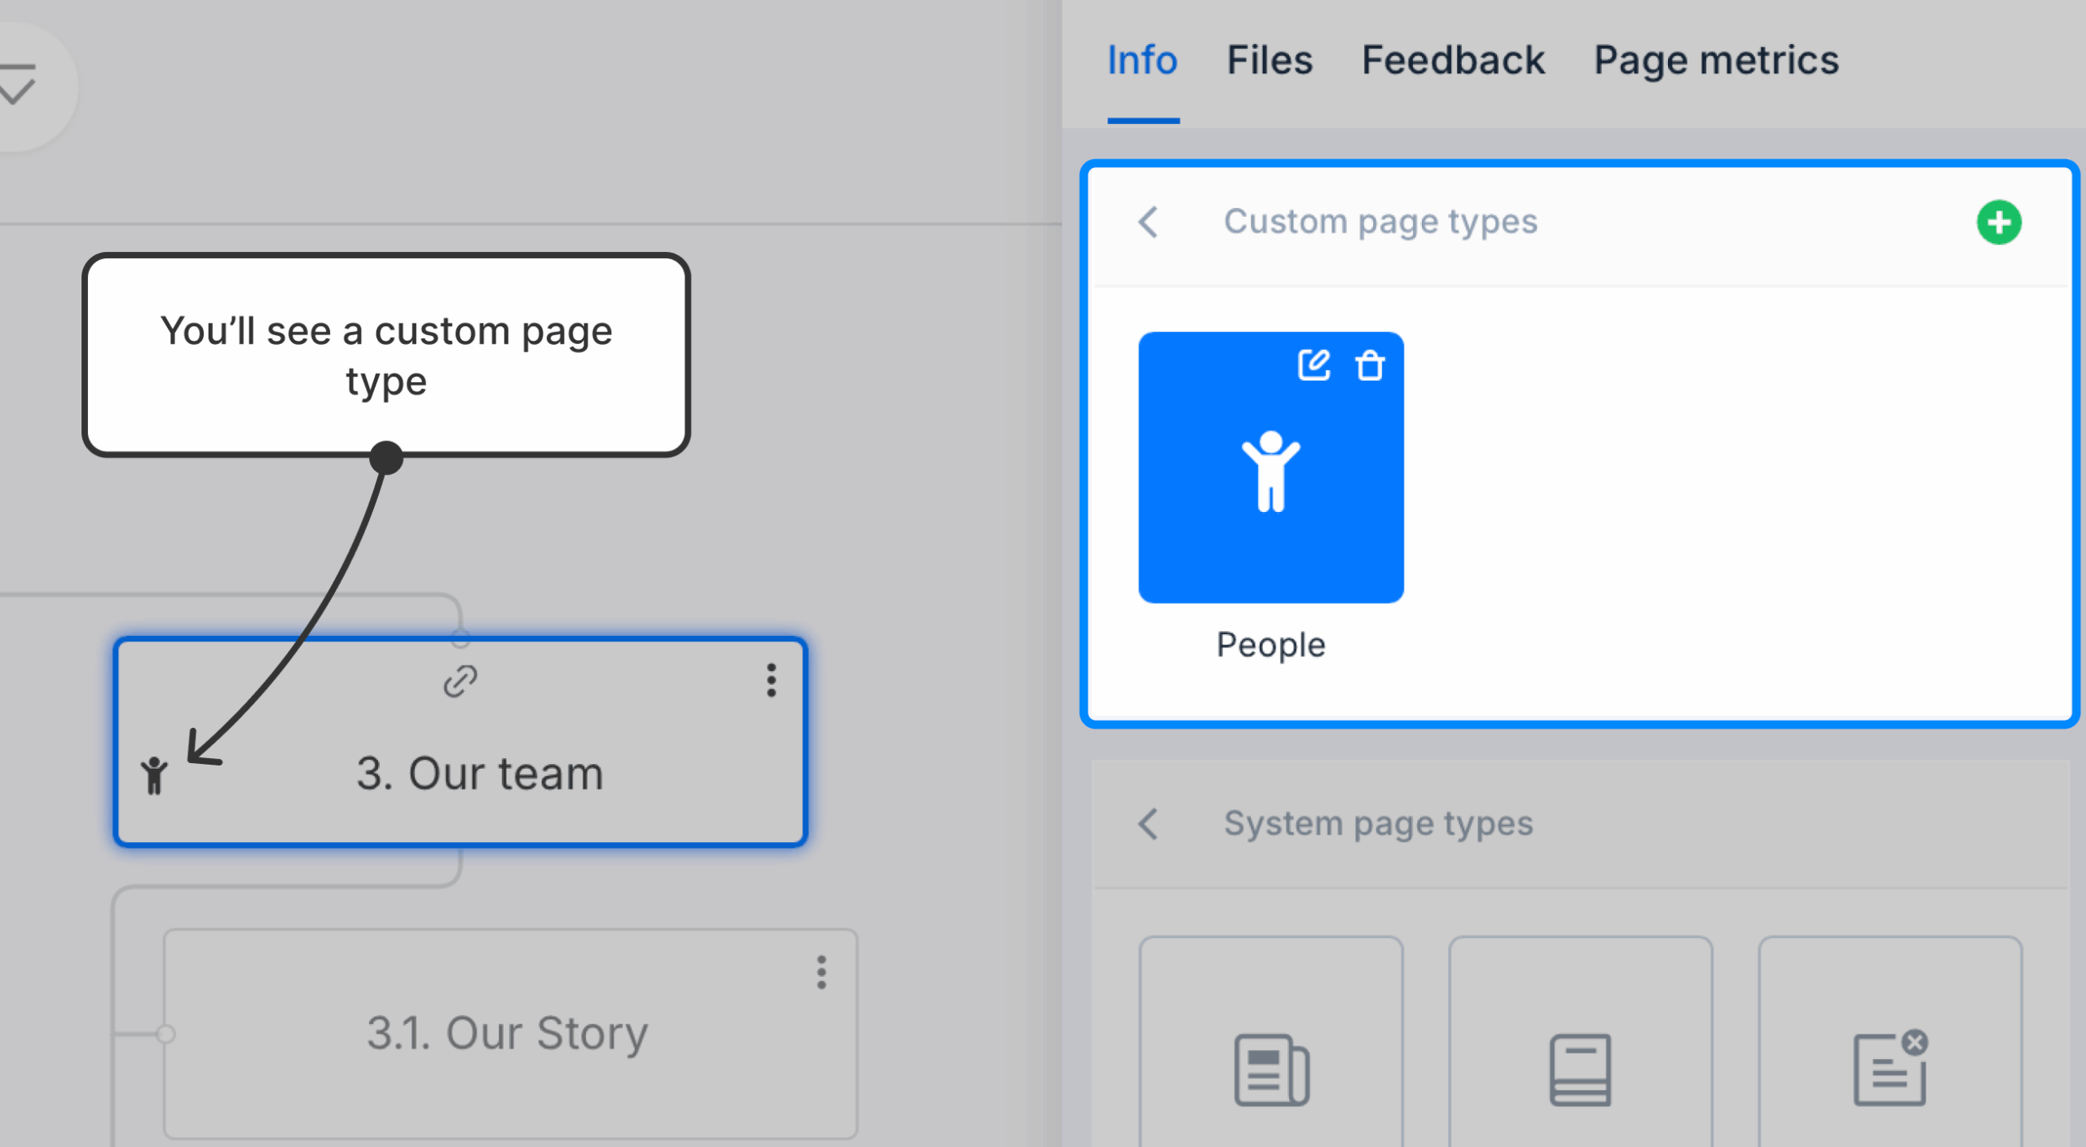Choose the book system page type
Screen dimensions: 2086x1147
(x=1580, y=1043)
